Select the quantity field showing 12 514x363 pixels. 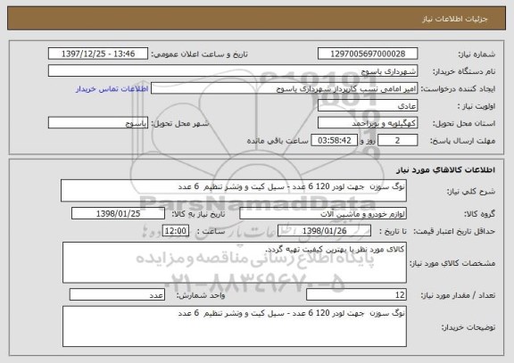coord(356,294)
